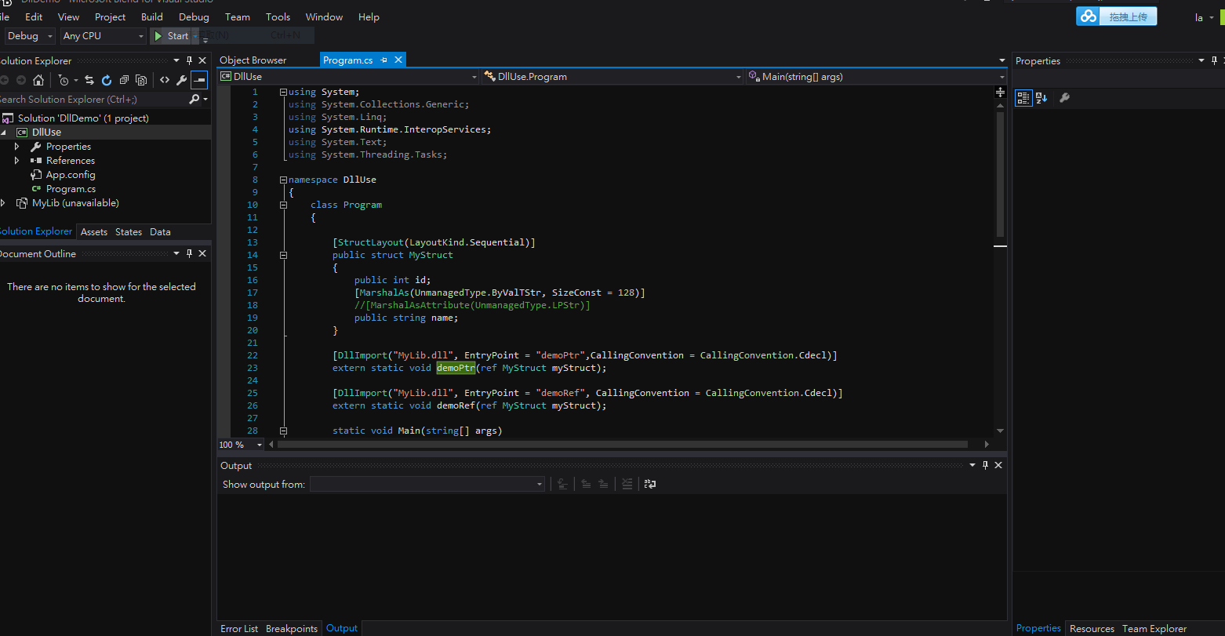1225x636 pixels.
Task: Click editor vertical scrollbar thumb
Action: [1000, 174]
